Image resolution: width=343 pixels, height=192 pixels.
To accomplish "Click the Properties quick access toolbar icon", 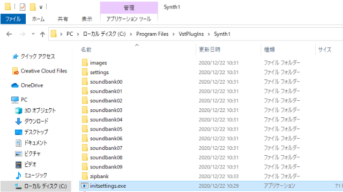I will coord(23,7).
